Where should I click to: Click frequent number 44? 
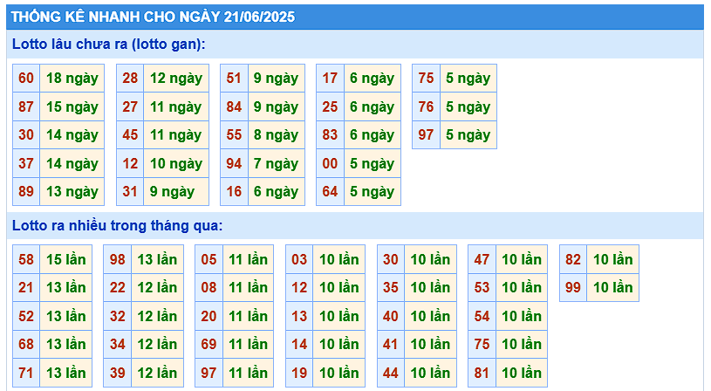tap(391, 373)
